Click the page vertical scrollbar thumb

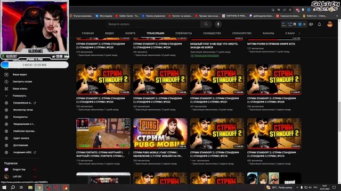(x=339, y=117)
